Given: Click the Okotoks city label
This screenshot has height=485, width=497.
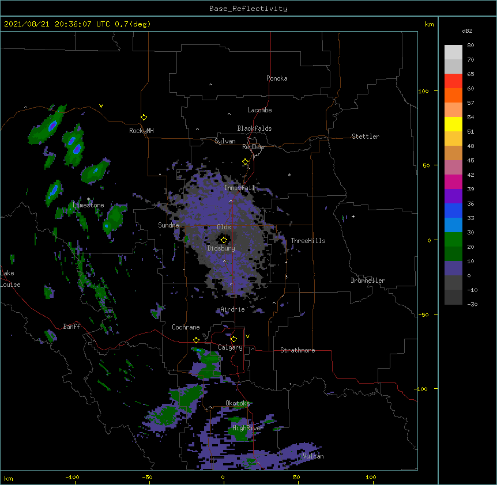Looking at the screenshot, I should [238, 403].
